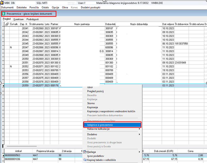Click the paperclip attachment column header
This screenshot has height=163, width=207.
pyautogui.click(x=7, y=24)
